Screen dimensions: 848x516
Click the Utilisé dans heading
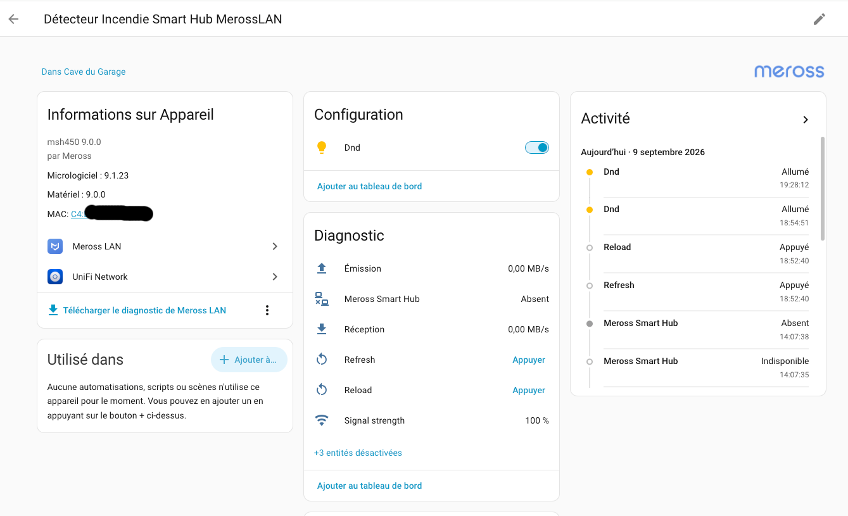pyautogui.click(x=85, y=360)
